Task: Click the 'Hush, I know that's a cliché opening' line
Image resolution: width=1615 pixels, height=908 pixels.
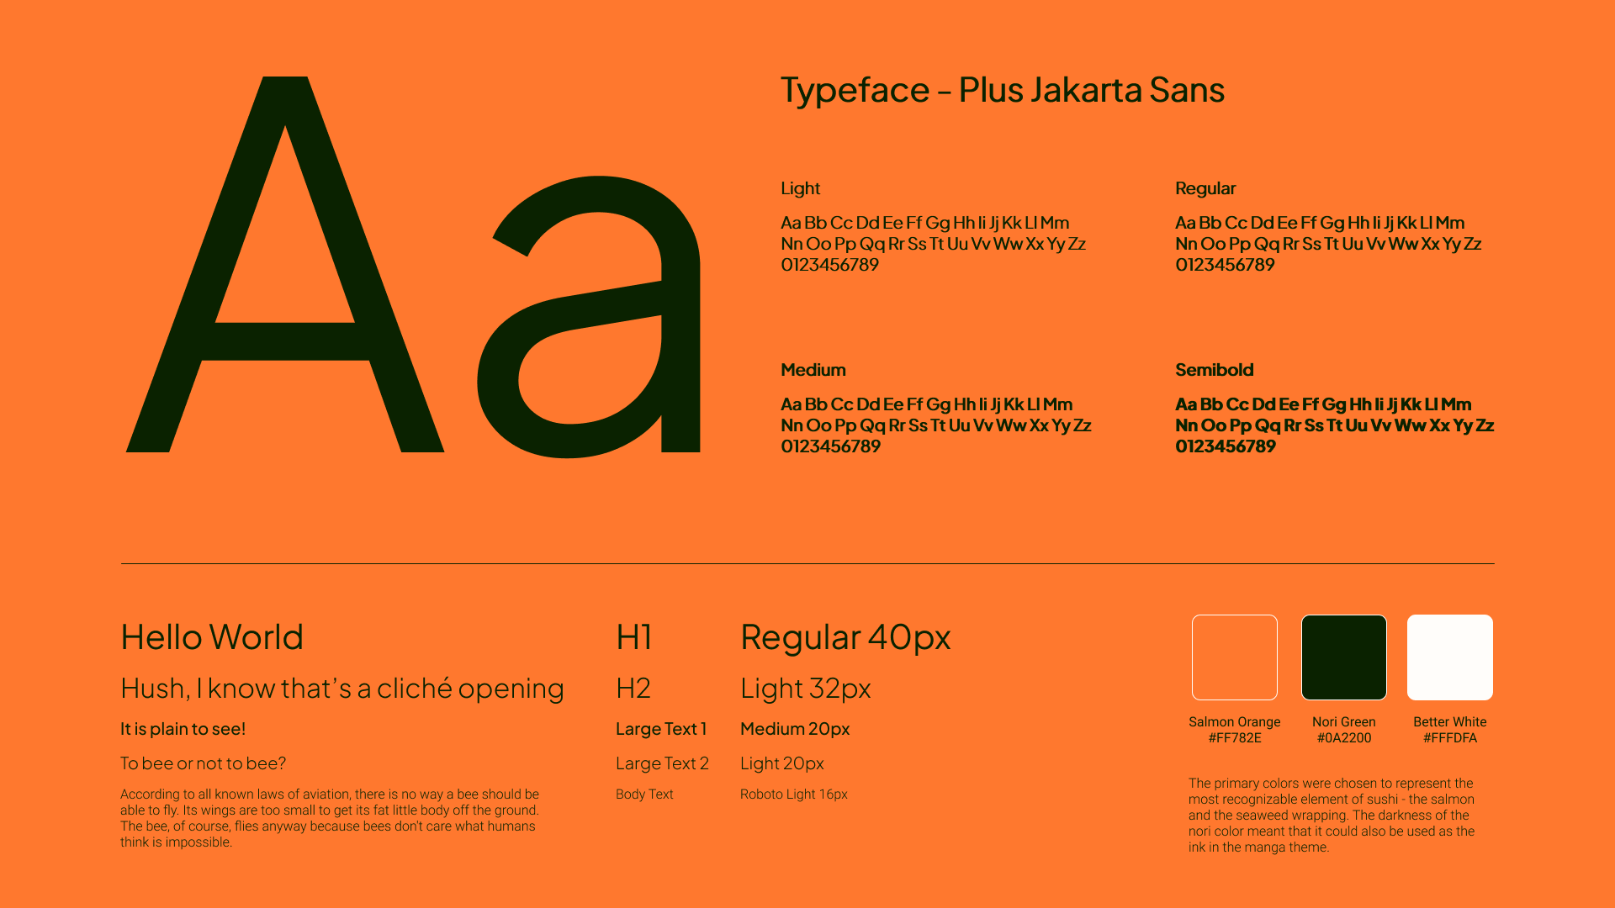Action: [x=342, y=688]
